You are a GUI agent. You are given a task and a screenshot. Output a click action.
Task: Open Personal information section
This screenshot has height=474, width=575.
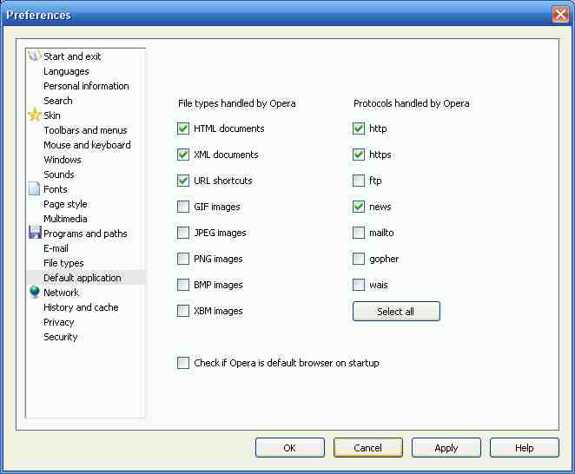tap(86, 86)
